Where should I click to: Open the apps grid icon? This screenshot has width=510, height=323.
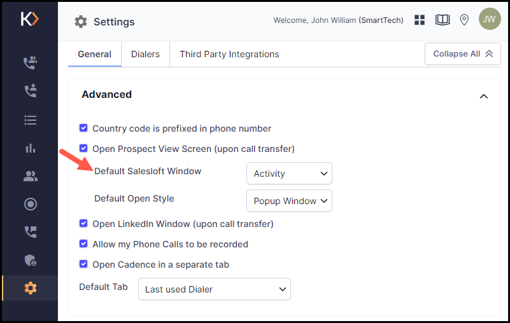[x=420, y=20]
